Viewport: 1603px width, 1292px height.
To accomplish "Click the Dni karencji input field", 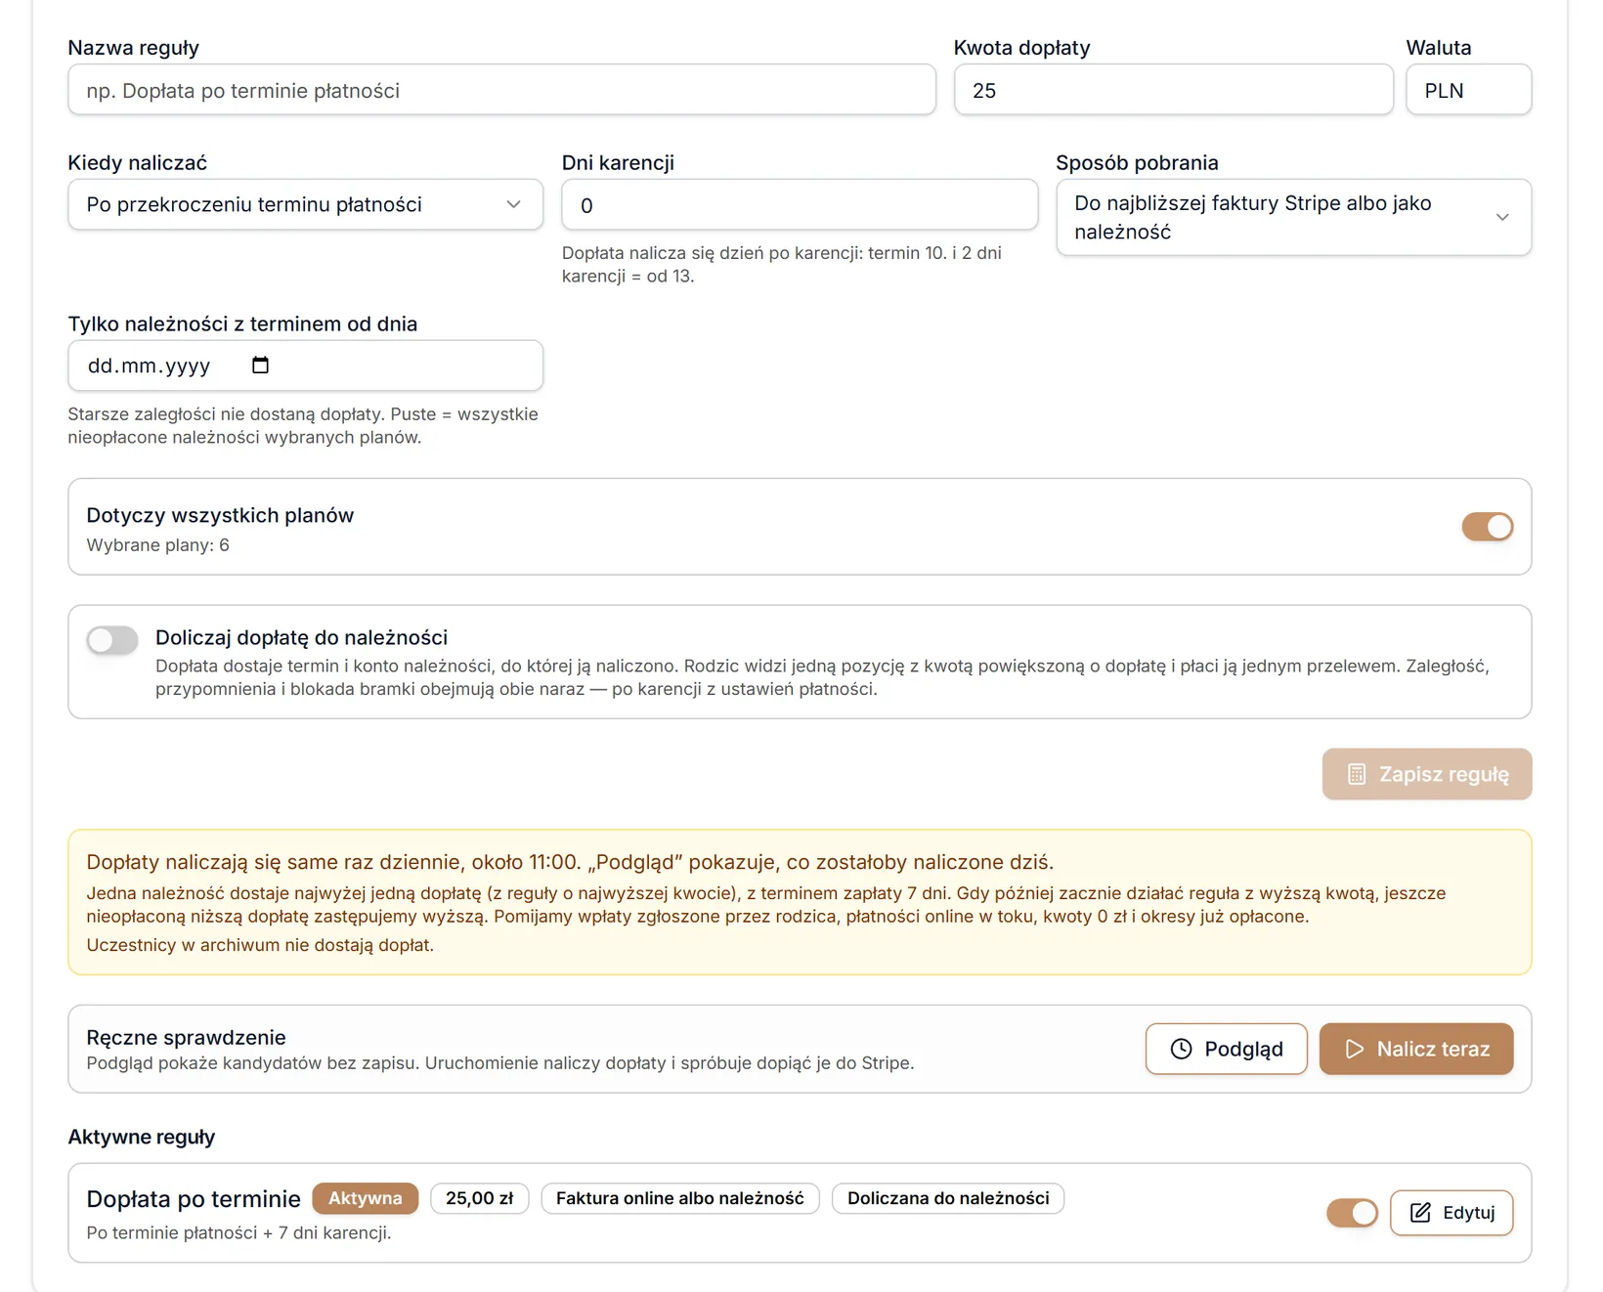I will (x=800, y=204).
